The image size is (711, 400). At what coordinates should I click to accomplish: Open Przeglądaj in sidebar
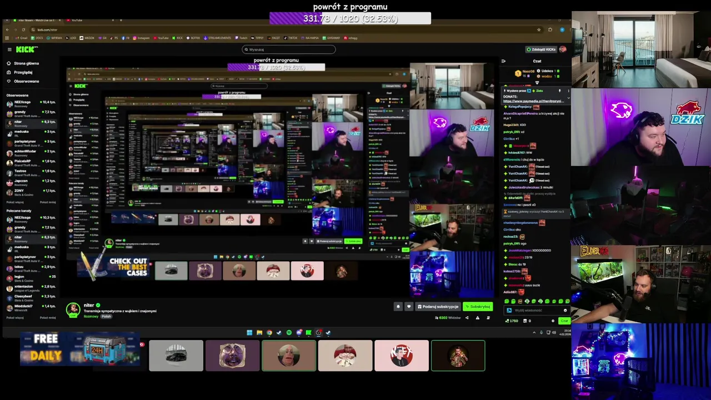(x=19, y=72)
